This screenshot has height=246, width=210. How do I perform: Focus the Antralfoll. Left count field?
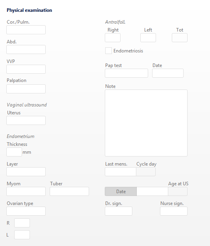click(148, 38)
